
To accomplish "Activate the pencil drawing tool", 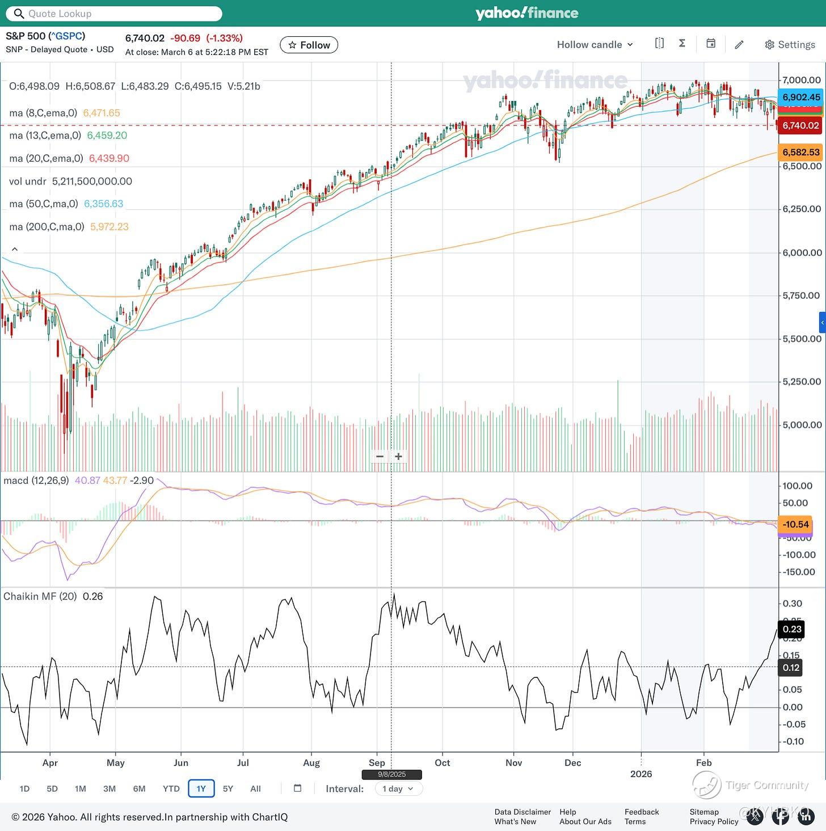I will click(739, 44).
